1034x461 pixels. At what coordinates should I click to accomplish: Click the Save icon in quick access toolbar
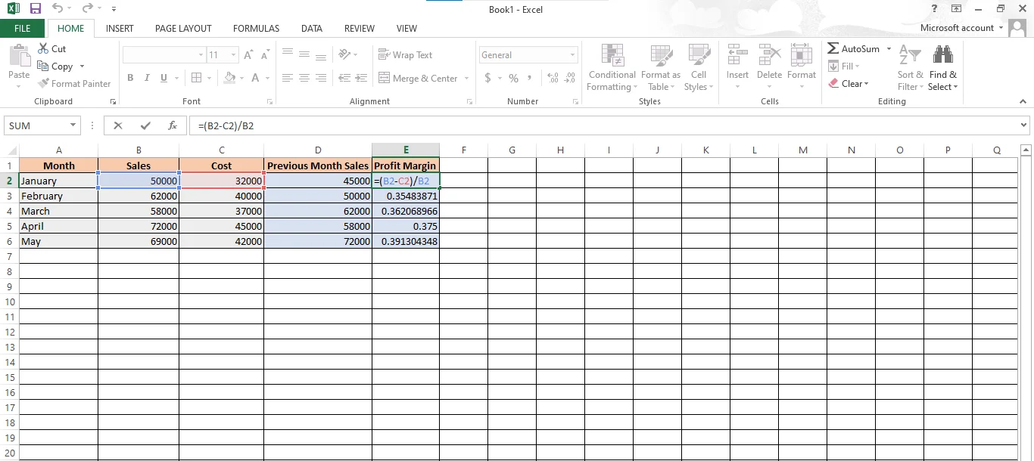36,8
